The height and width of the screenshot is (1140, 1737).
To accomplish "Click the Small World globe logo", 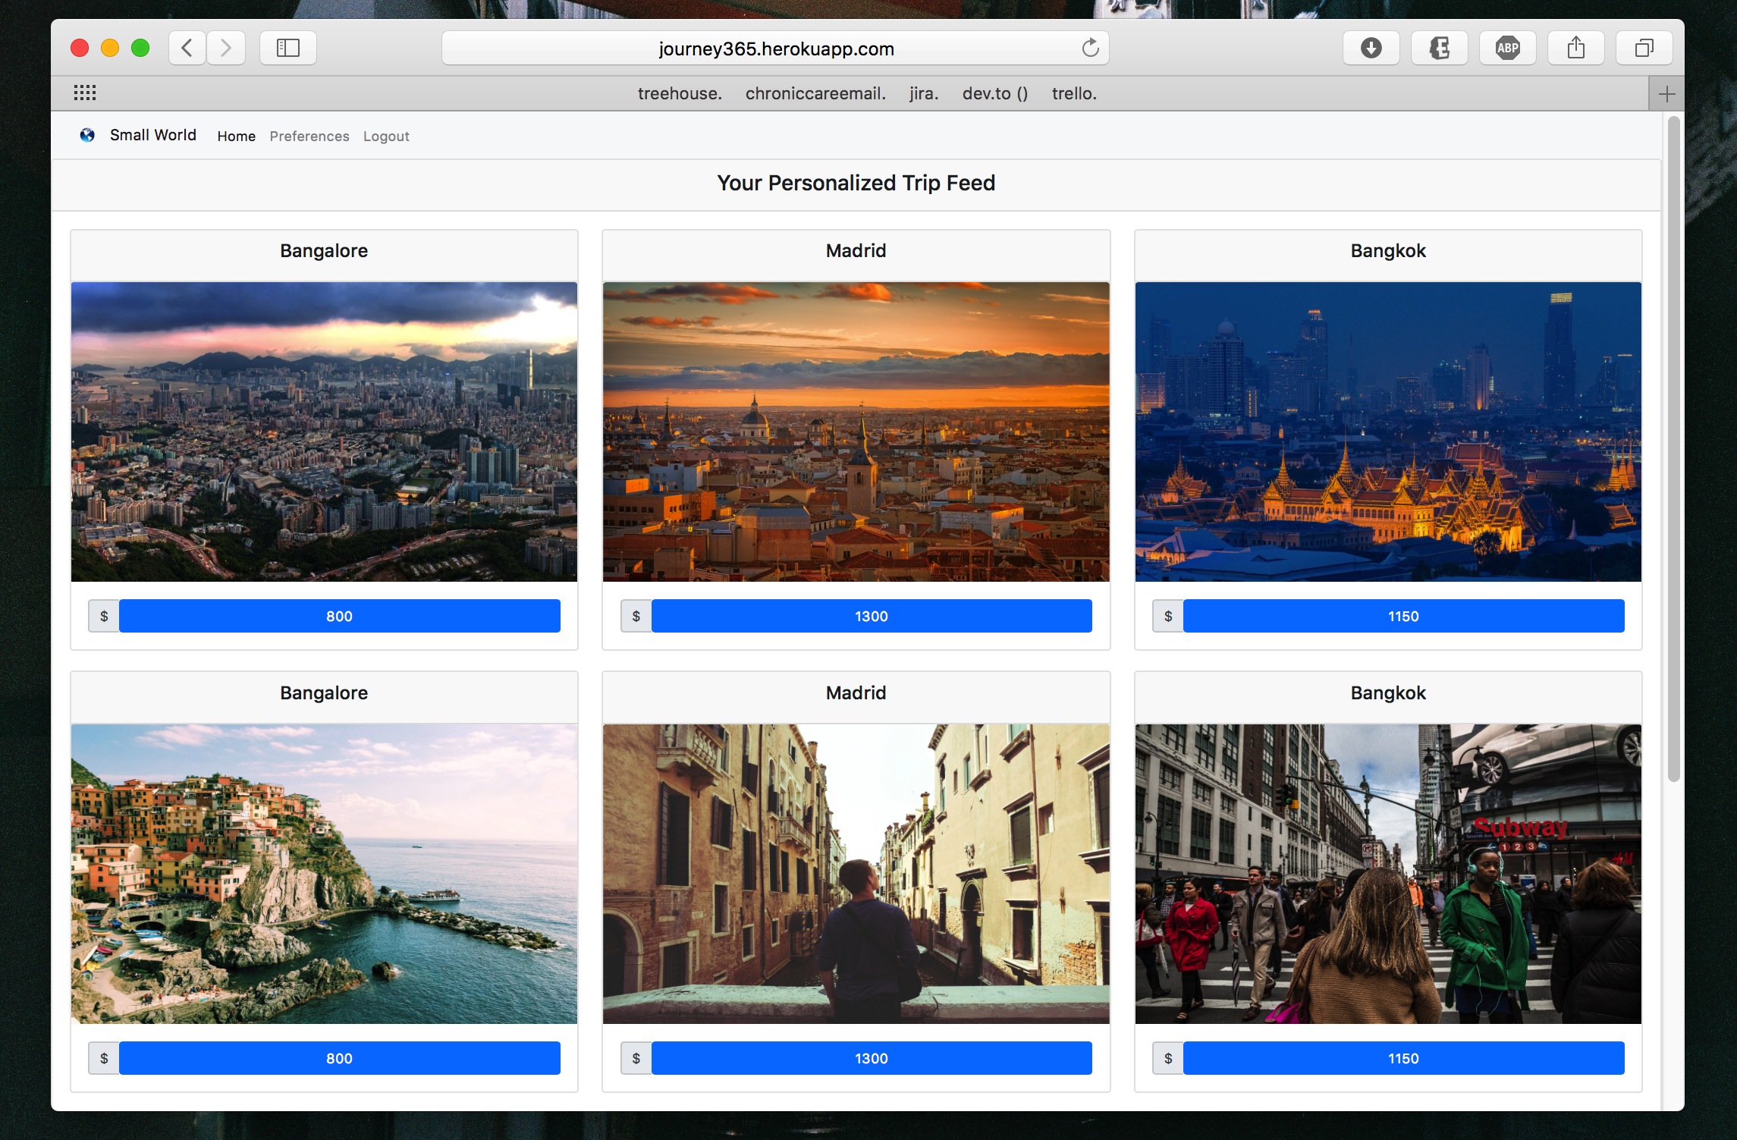I will point(87,135).
